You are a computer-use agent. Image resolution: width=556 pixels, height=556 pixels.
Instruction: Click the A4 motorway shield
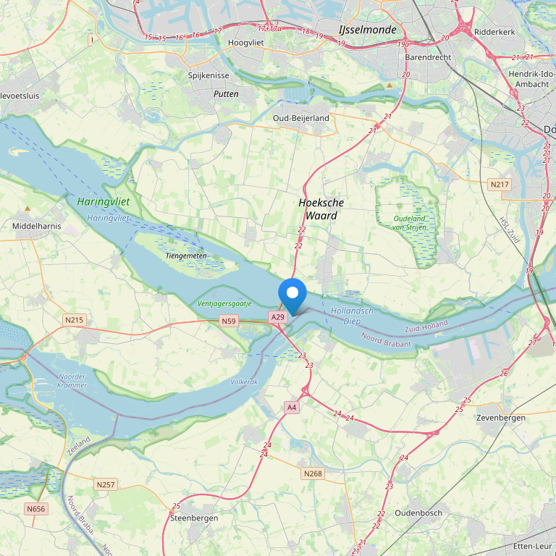point(292,408)
